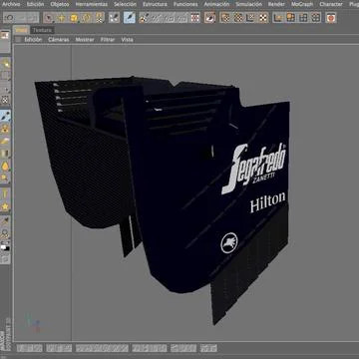Click the red icon at toolbar's right end
This screenshot has height=359, width=359.
[331, 18]
